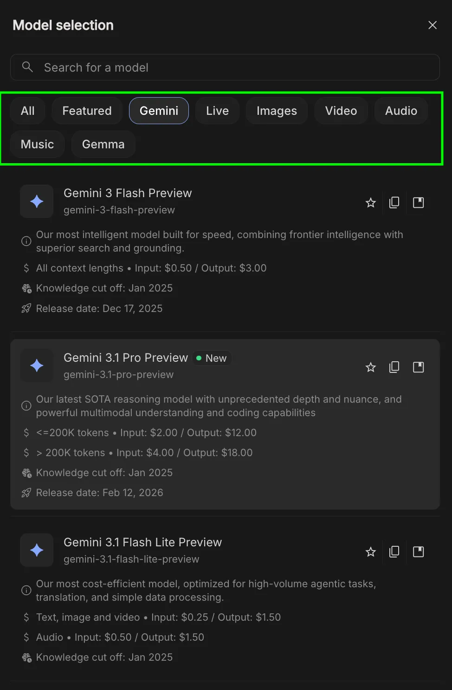This screenshot has height=690, width=452.
Task: Open Gemini 3.1 Flash Lite Preview details icon
Action: pyautogui.click(x=419, y=552)
